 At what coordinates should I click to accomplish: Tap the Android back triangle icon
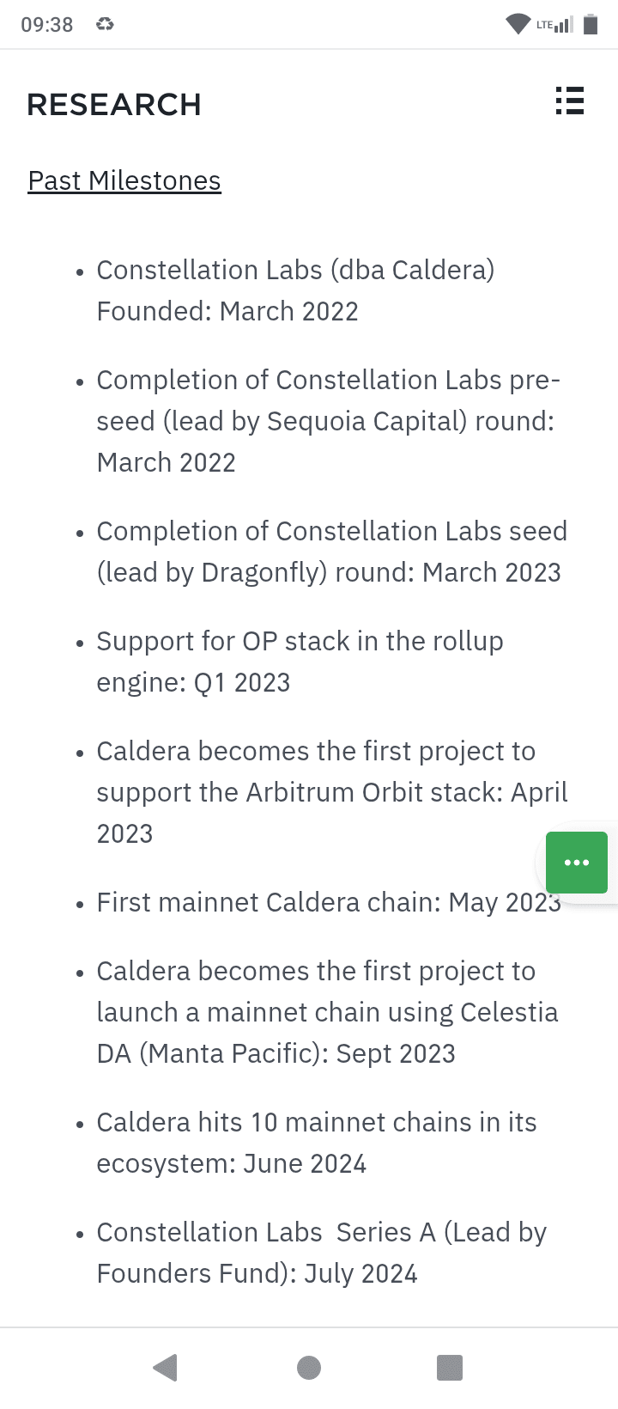pos(165,1367)
